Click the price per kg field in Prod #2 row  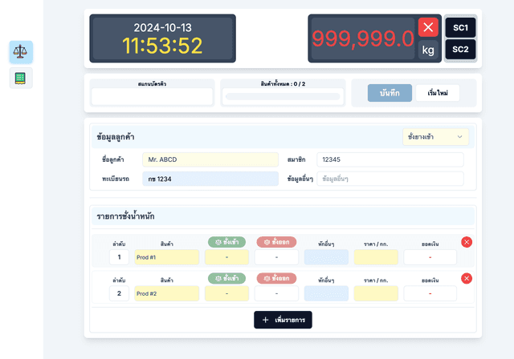376,293
